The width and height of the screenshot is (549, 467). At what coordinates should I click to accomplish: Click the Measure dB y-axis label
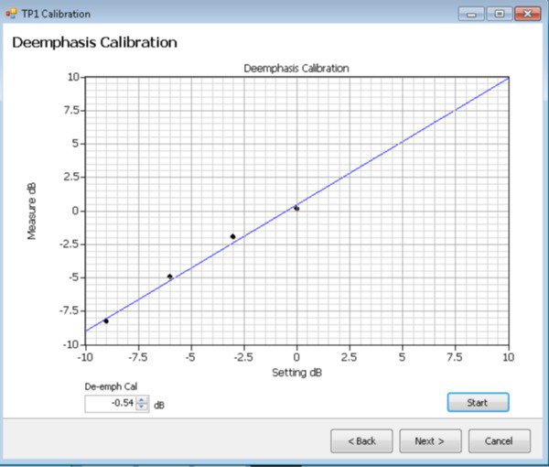tap(32, 211)
